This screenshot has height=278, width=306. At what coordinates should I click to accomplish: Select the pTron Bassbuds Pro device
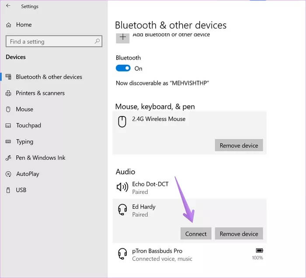coord(189,254)
